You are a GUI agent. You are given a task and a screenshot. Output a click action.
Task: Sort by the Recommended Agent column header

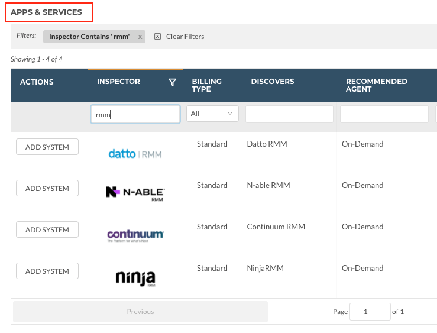376,85
